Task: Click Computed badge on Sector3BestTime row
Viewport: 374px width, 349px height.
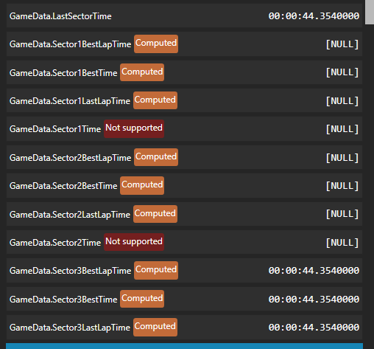Action: 142,299
